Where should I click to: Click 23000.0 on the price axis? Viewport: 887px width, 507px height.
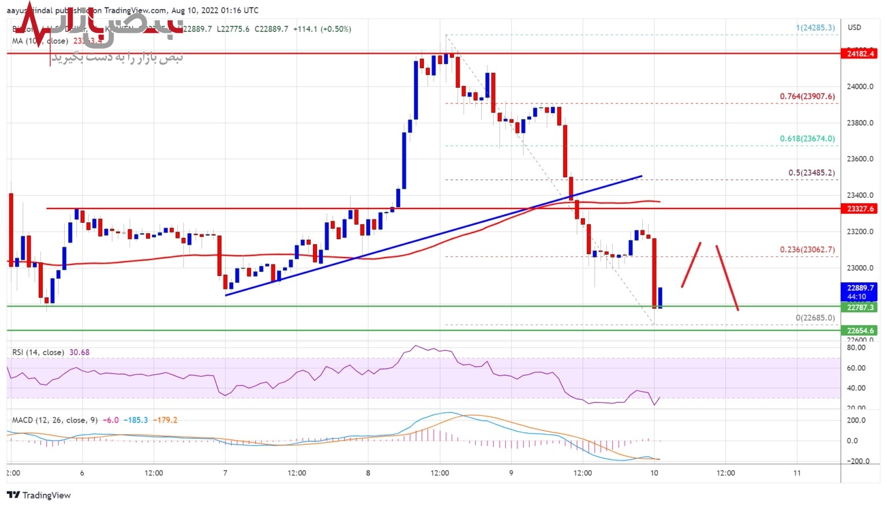[x=860, y=268]
